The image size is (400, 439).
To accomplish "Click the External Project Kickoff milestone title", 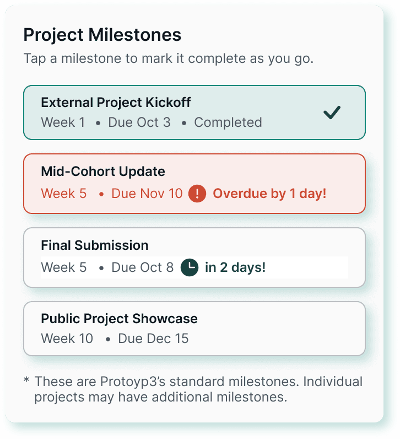I will [116, 103].
